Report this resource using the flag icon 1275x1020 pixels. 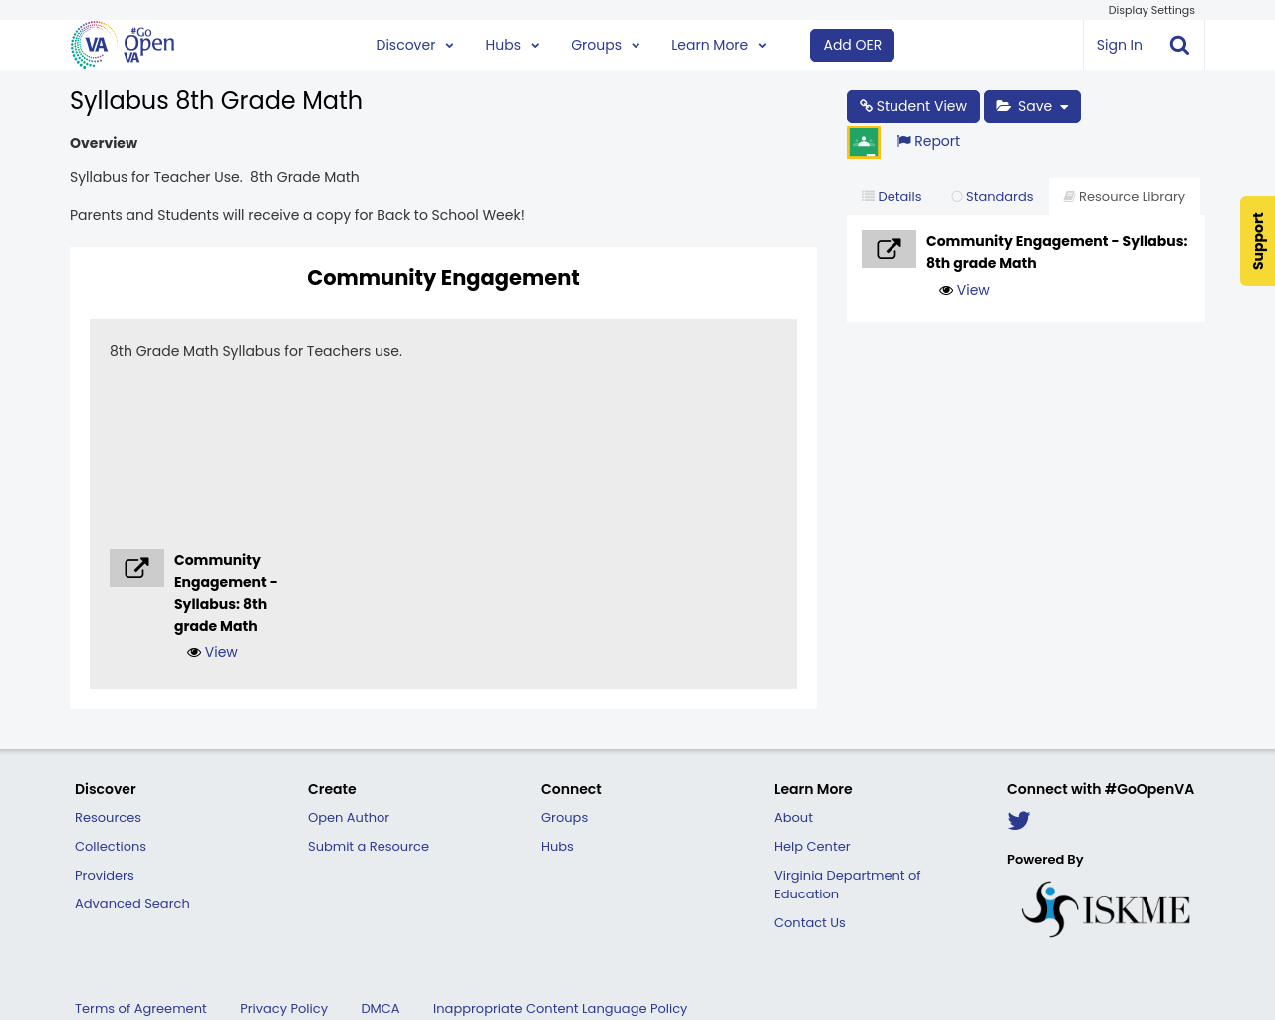[x=927, y=140]
